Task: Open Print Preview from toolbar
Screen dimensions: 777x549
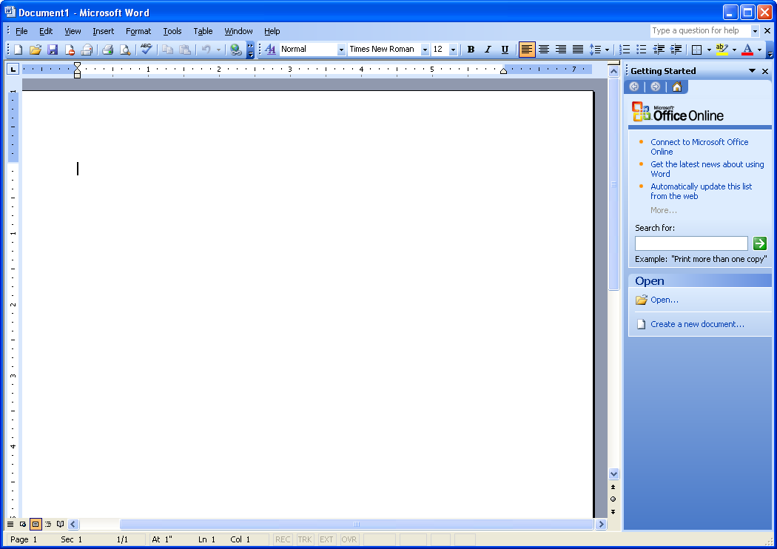Action: [x=125, y=50]
